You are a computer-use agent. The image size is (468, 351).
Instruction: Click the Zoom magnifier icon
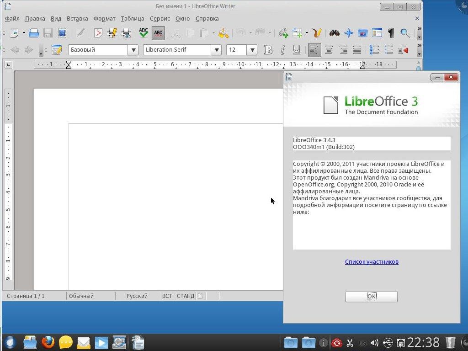(x=405, y=33)
